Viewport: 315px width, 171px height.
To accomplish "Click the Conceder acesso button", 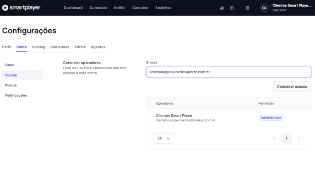I will [x=292, y=86].
